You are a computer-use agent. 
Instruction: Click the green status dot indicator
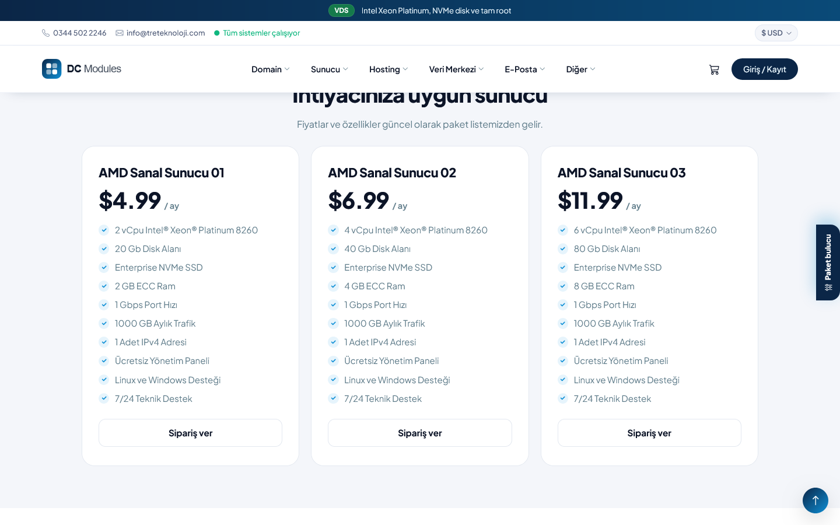click(217, 33)
